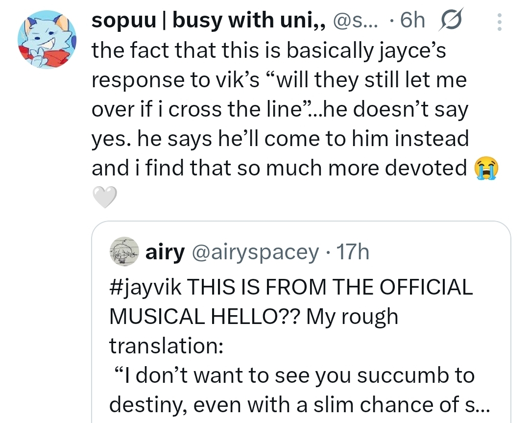This screenshot has height=423, width=529.
Task: Click the line 'yes. he says he'll come to him instead'
Action: 280,139
